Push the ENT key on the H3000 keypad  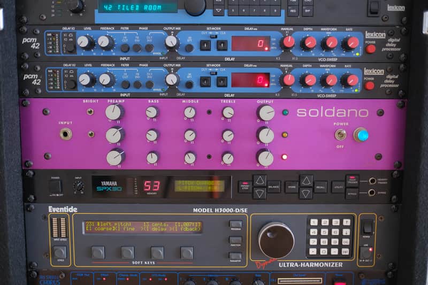346,252
